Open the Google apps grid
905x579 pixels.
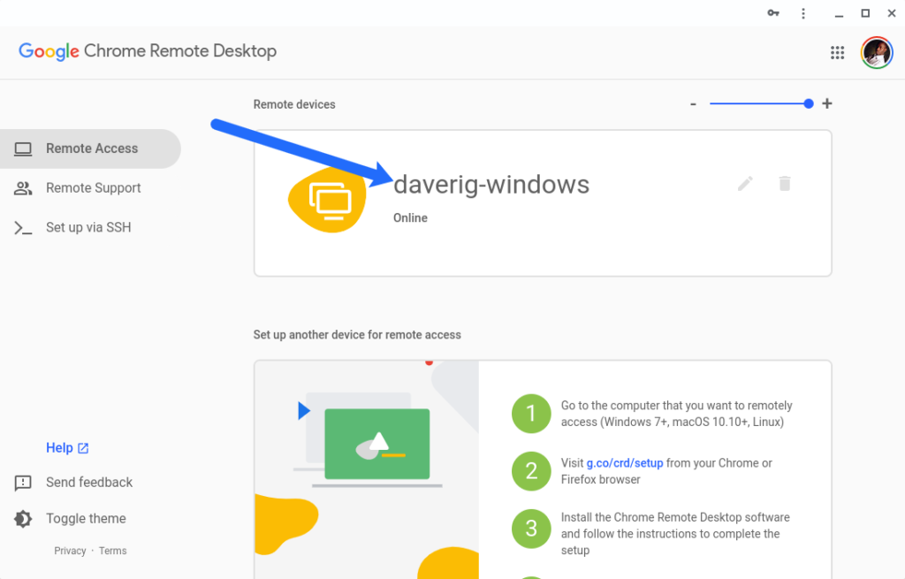click(837, 52)
